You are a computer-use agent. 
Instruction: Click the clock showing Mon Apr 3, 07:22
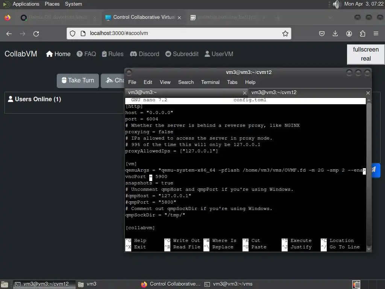click(364, 4)
